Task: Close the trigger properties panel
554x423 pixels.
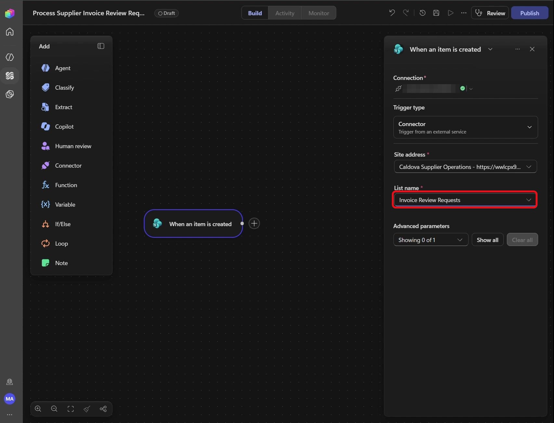Action: coord(532,49)
